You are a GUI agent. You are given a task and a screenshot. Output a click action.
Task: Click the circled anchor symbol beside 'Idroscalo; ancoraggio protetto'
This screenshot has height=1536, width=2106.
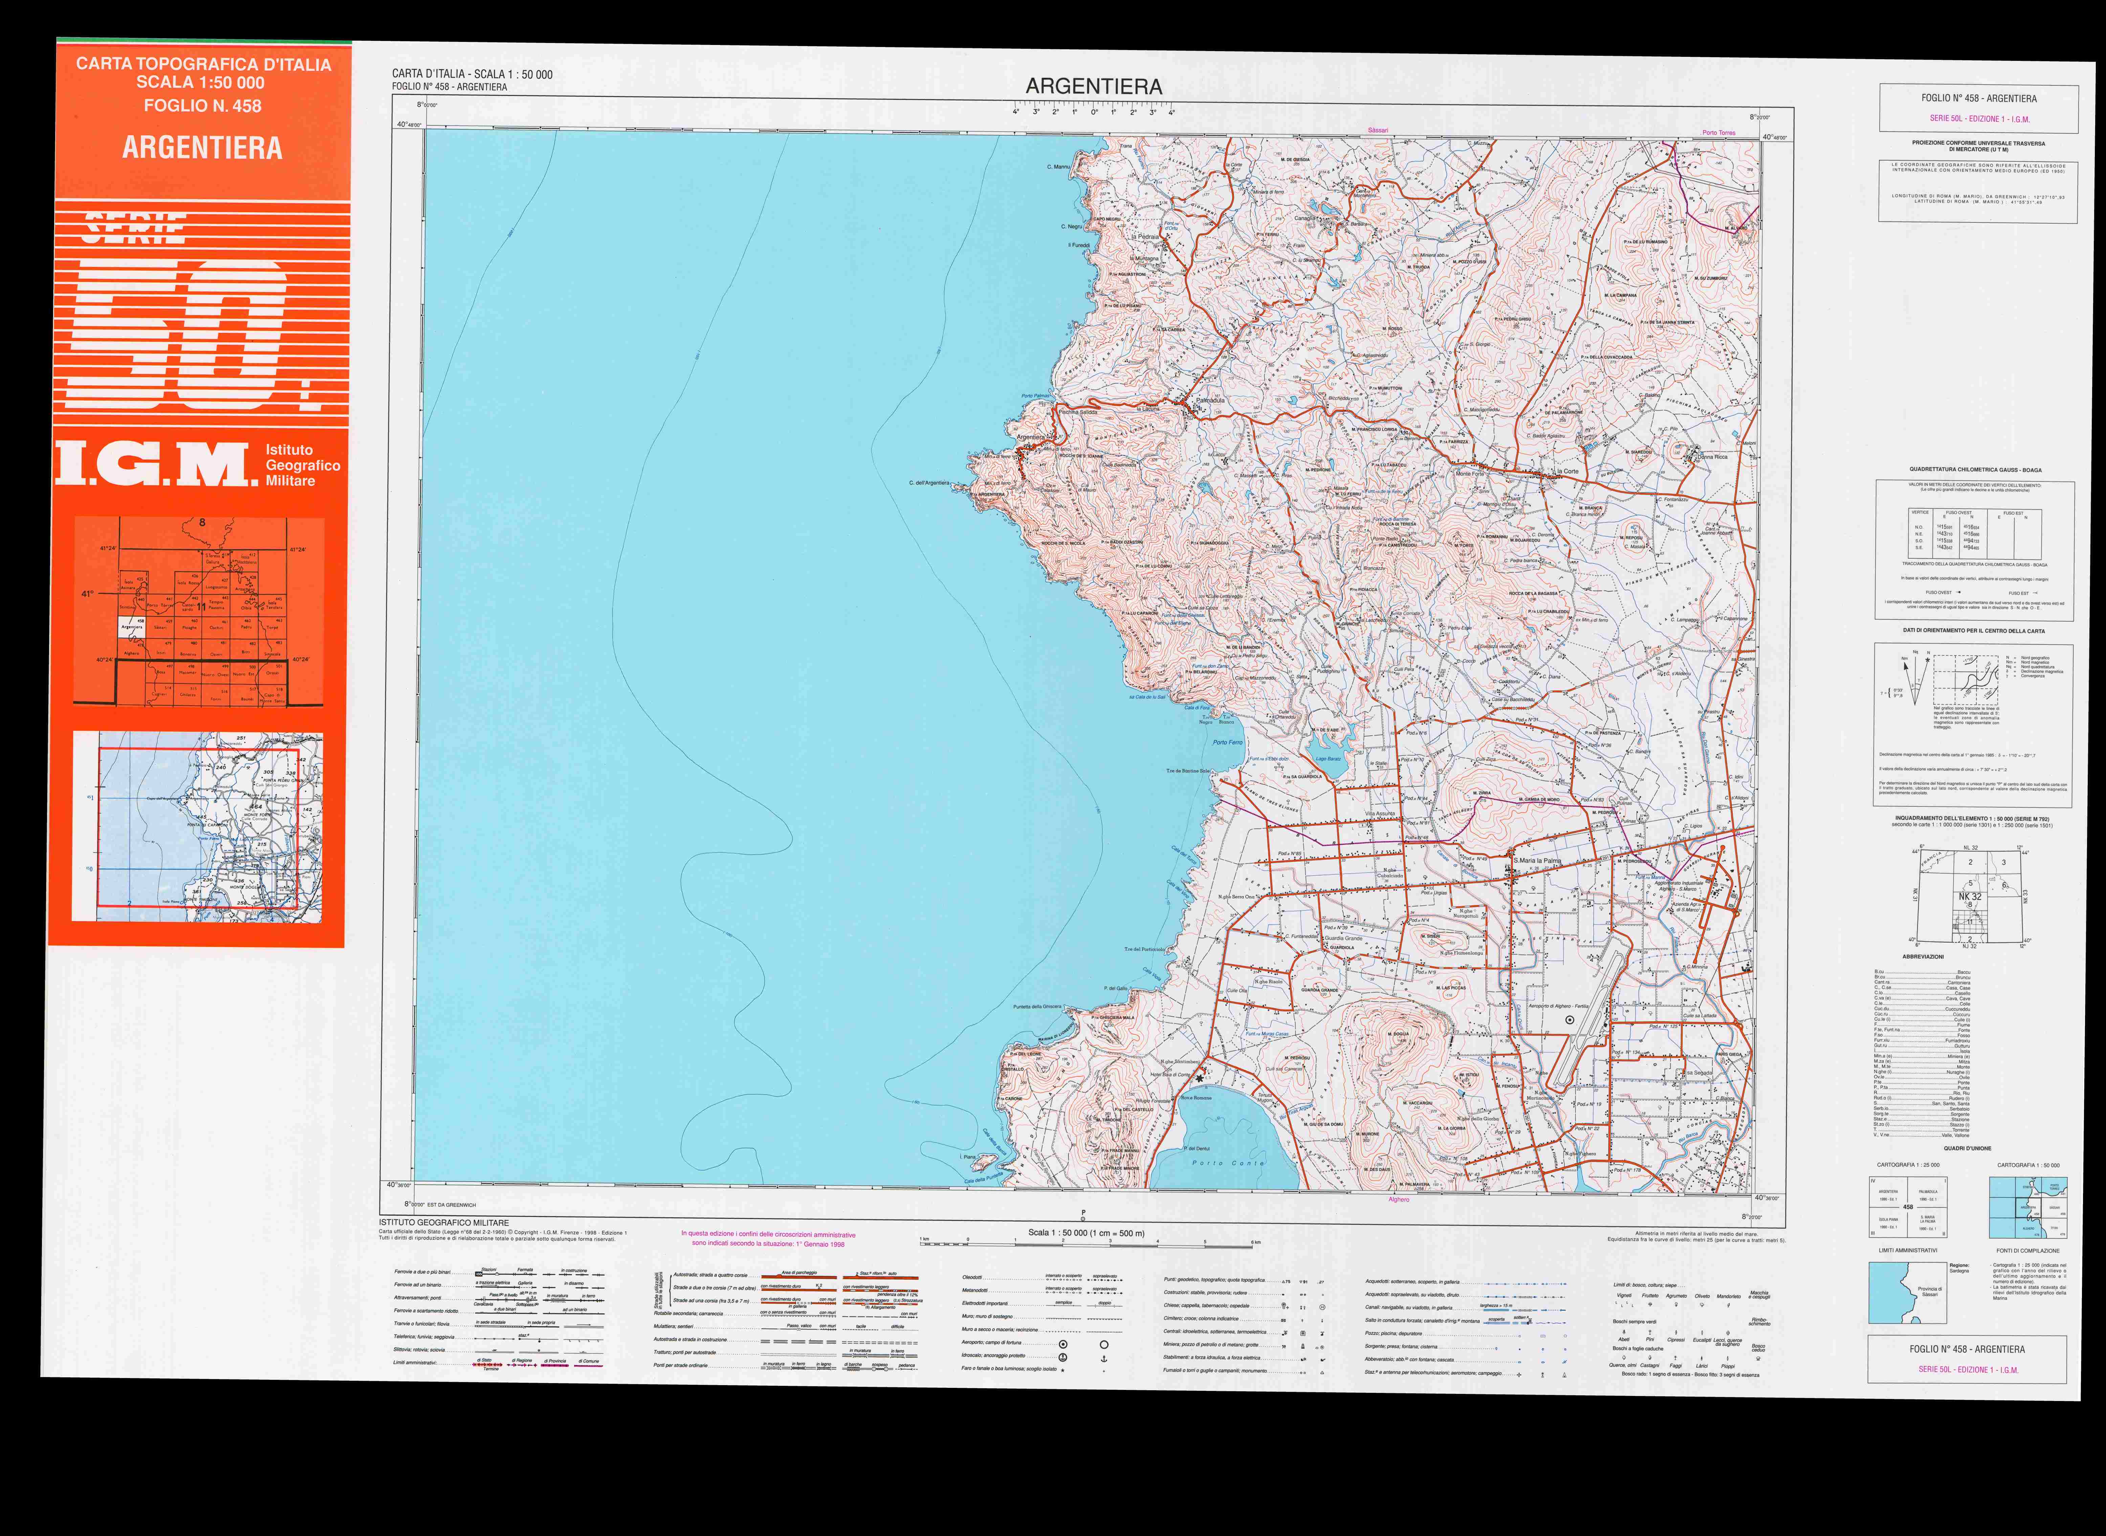point(1063,1357)
